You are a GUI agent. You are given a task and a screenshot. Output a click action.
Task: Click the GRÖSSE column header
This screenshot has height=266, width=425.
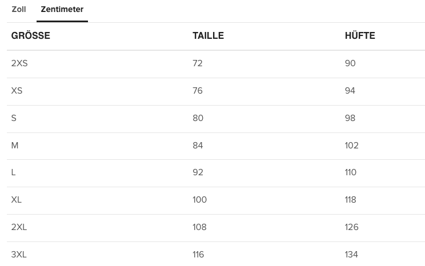tap(31, 36)
